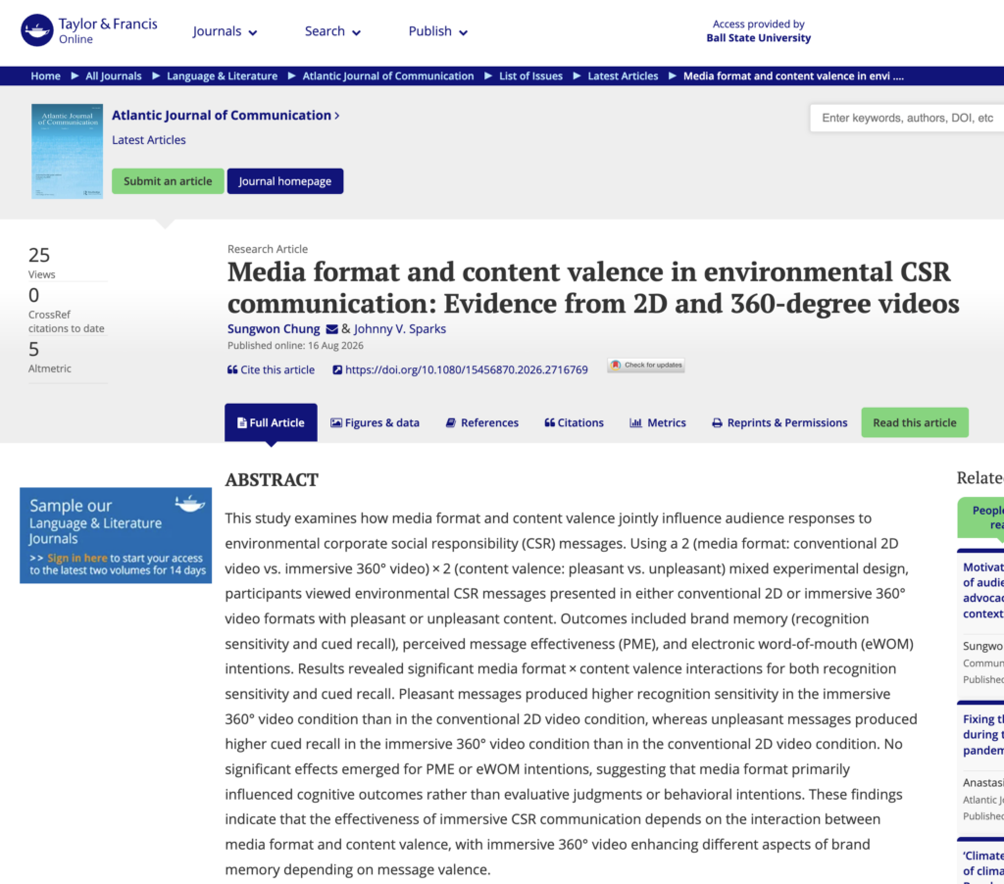Switch to Citations tab
Screen dimensions: 1004x884
pos(574,422)
